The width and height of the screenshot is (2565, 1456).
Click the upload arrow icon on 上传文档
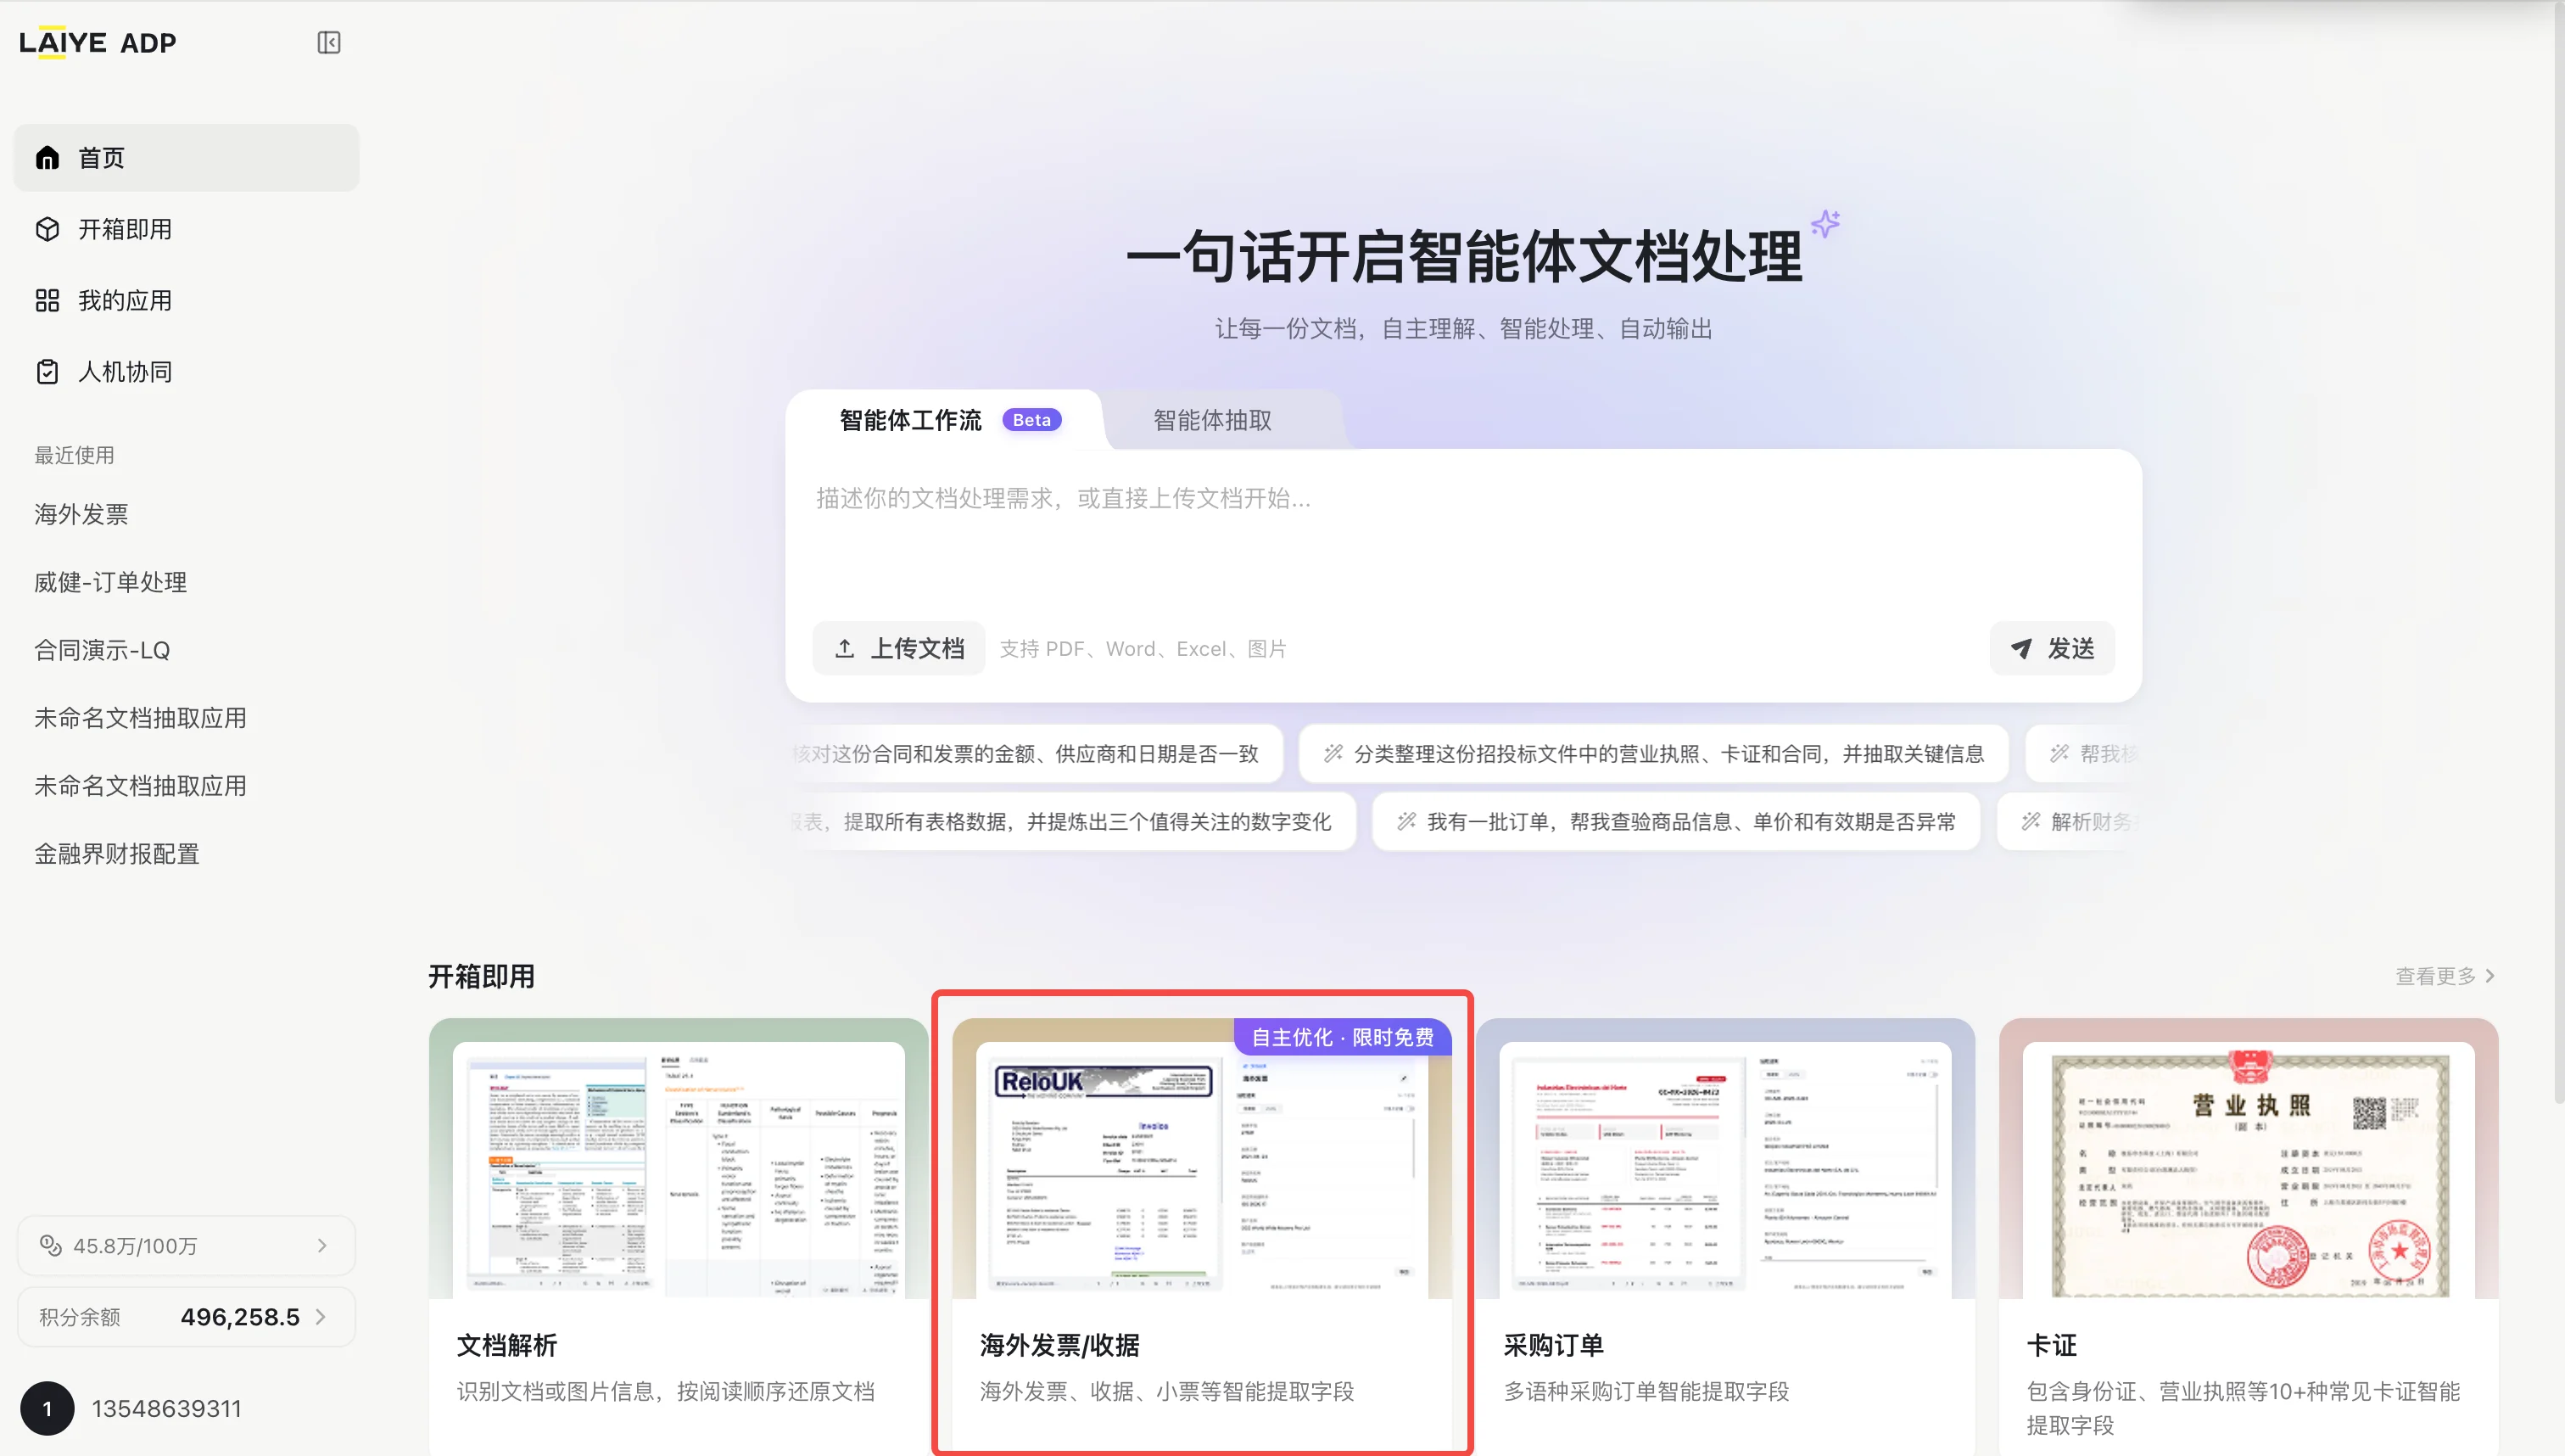tap(845, 649)
